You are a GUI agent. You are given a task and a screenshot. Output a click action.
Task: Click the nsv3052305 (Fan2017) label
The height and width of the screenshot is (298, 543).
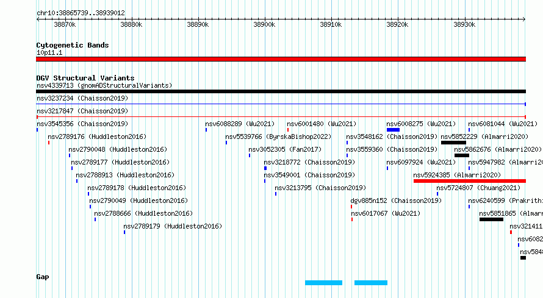click(285, 149)
